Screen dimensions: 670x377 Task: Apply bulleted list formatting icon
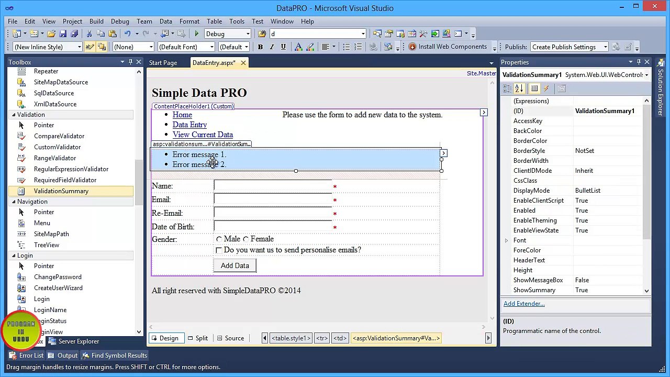[347, 47]
